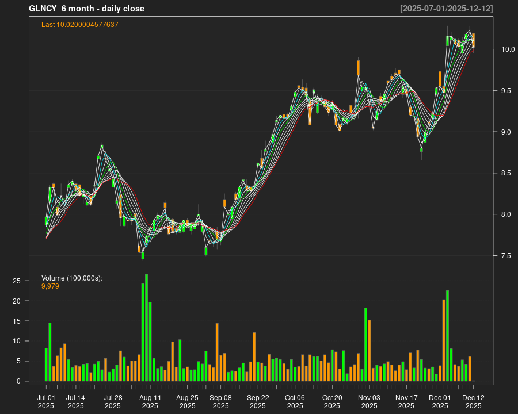Image resolution: width=518 pixels, height=414 pixels.
Task: Click the Volume (100,000s) panel label
Action: 72,278
